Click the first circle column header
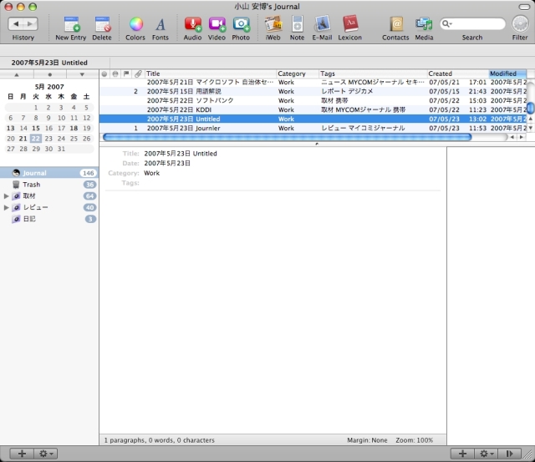535x462 pixels. click(x=104, y=74)
